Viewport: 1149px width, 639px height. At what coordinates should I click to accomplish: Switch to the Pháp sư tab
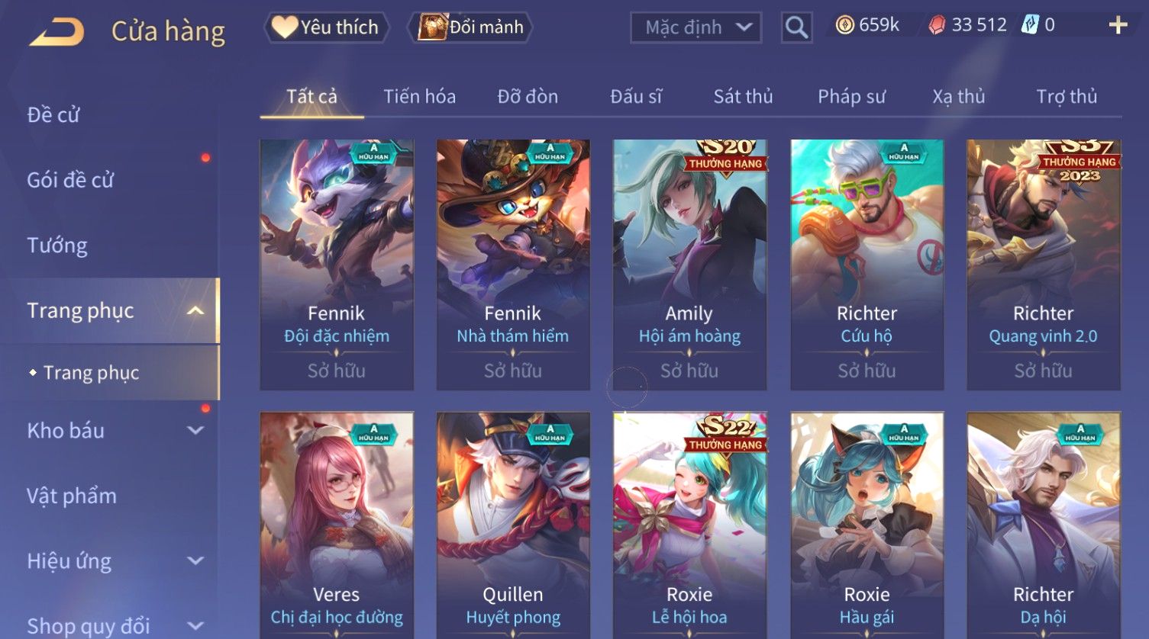point(851,97)
